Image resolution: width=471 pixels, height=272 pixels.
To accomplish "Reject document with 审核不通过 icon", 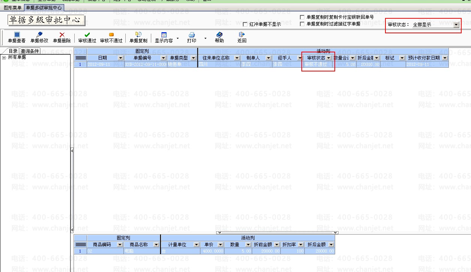I will (111, 35).
